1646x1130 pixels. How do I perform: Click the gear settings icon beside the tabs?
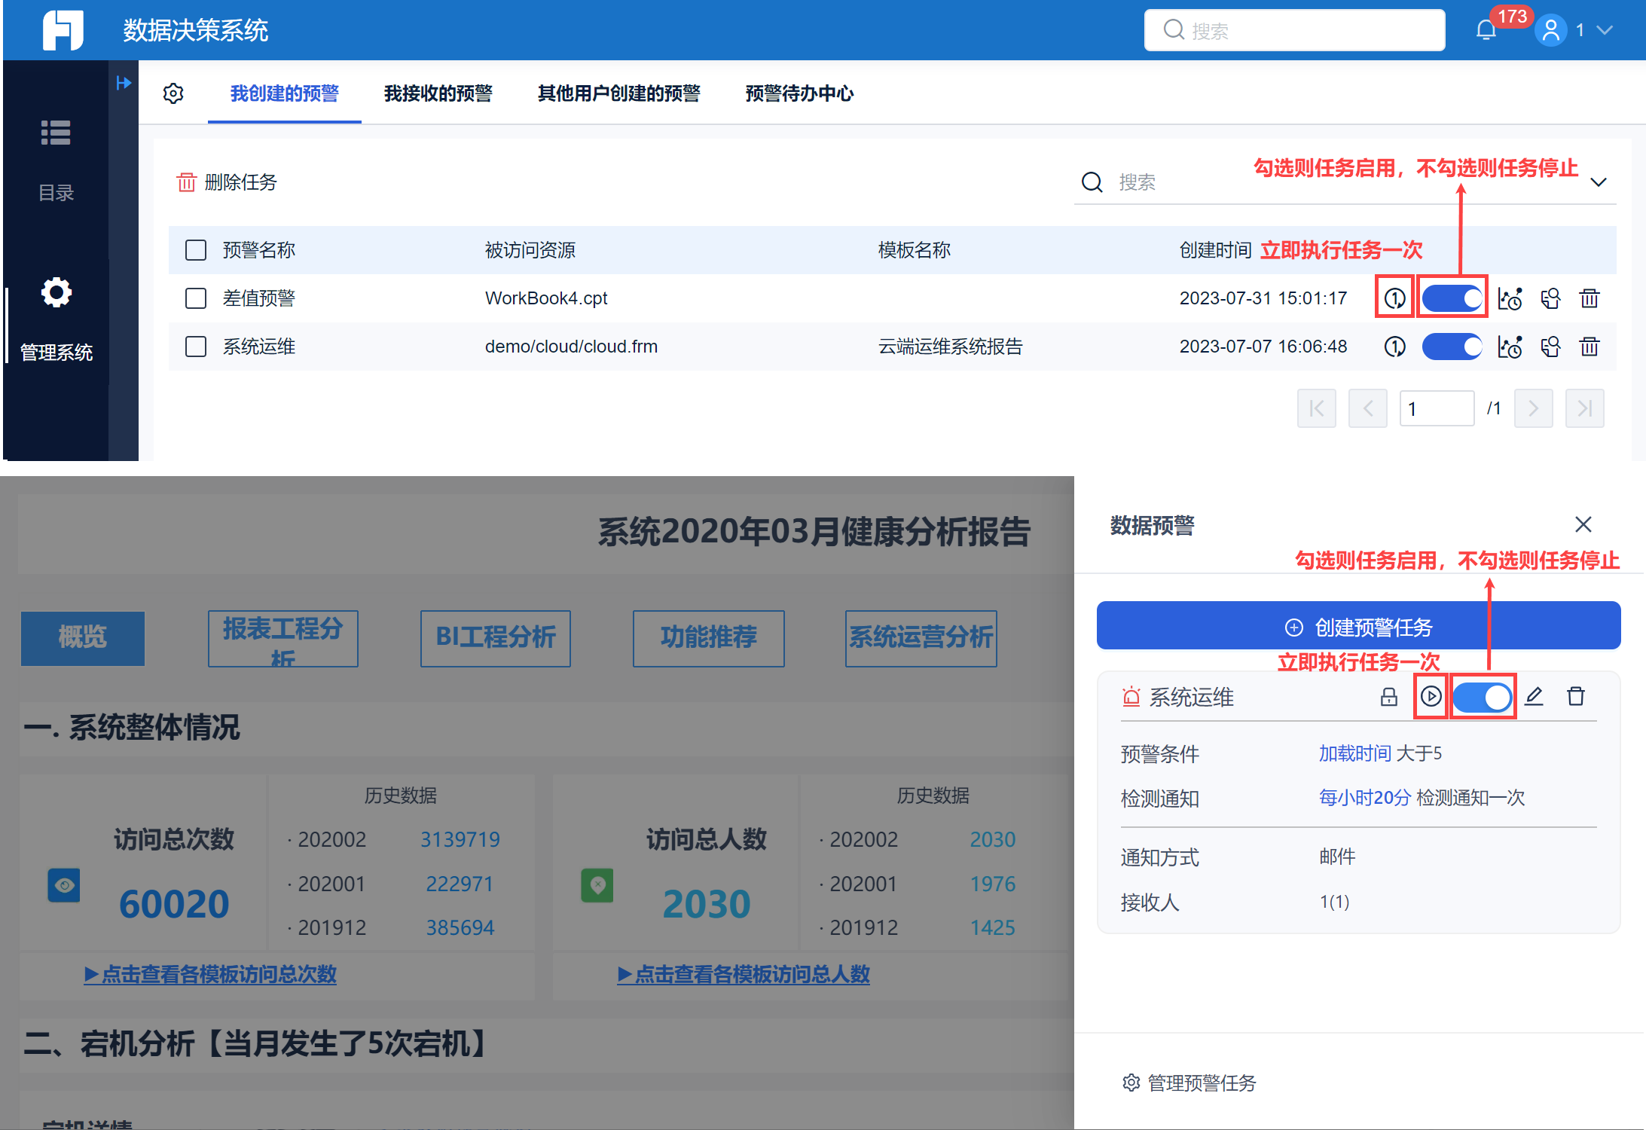173,93
